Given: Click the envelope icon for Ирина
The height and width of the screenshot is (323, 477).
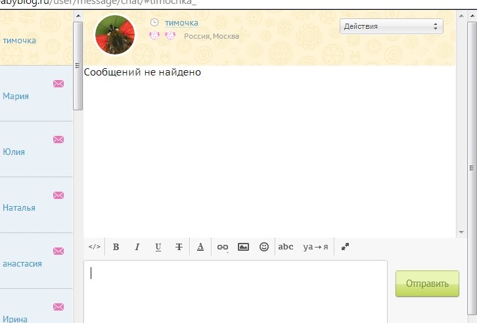Looking at the screenshot, I should tap(58, 307).
